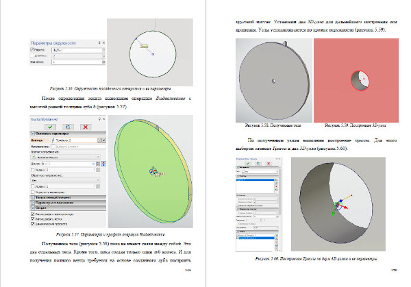This screenshot has height=287, width=411.
Task: Click the top icon beside the route nodes list
Action: point(276,236)
